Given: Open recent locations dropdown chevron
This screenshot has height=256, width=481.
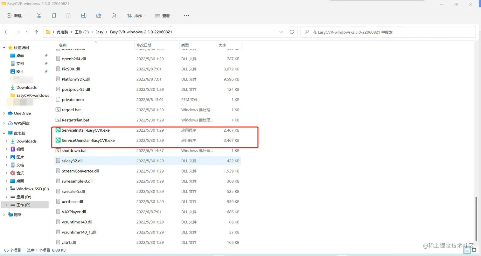Looking at the screenshot, I should click(27, 32).
